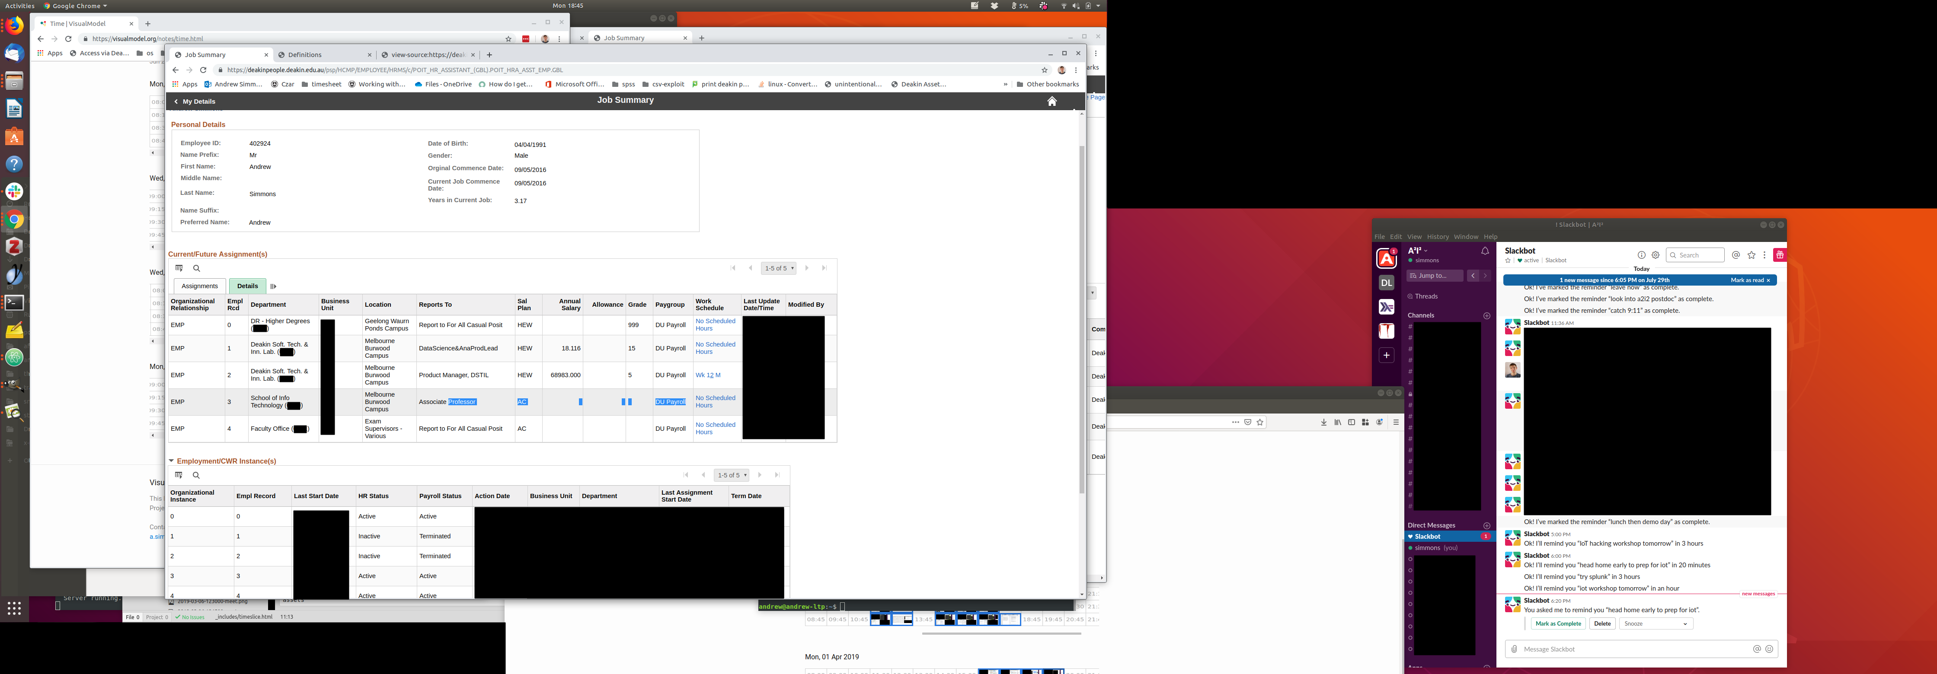Open the 1-5 of 5 dropdown in Assignments
This screenshot has width=1937, height=674.
coord(778,268)
